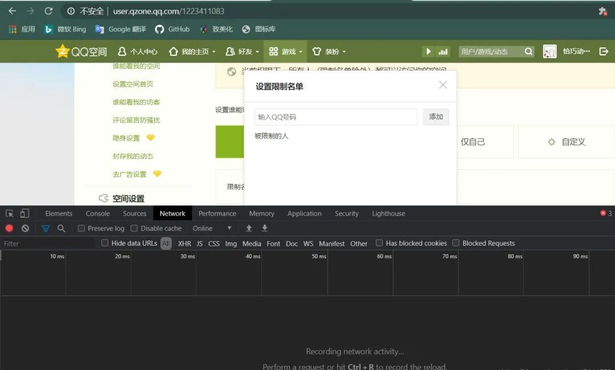Open the 微软 Bing bookmark

(65, 29)
